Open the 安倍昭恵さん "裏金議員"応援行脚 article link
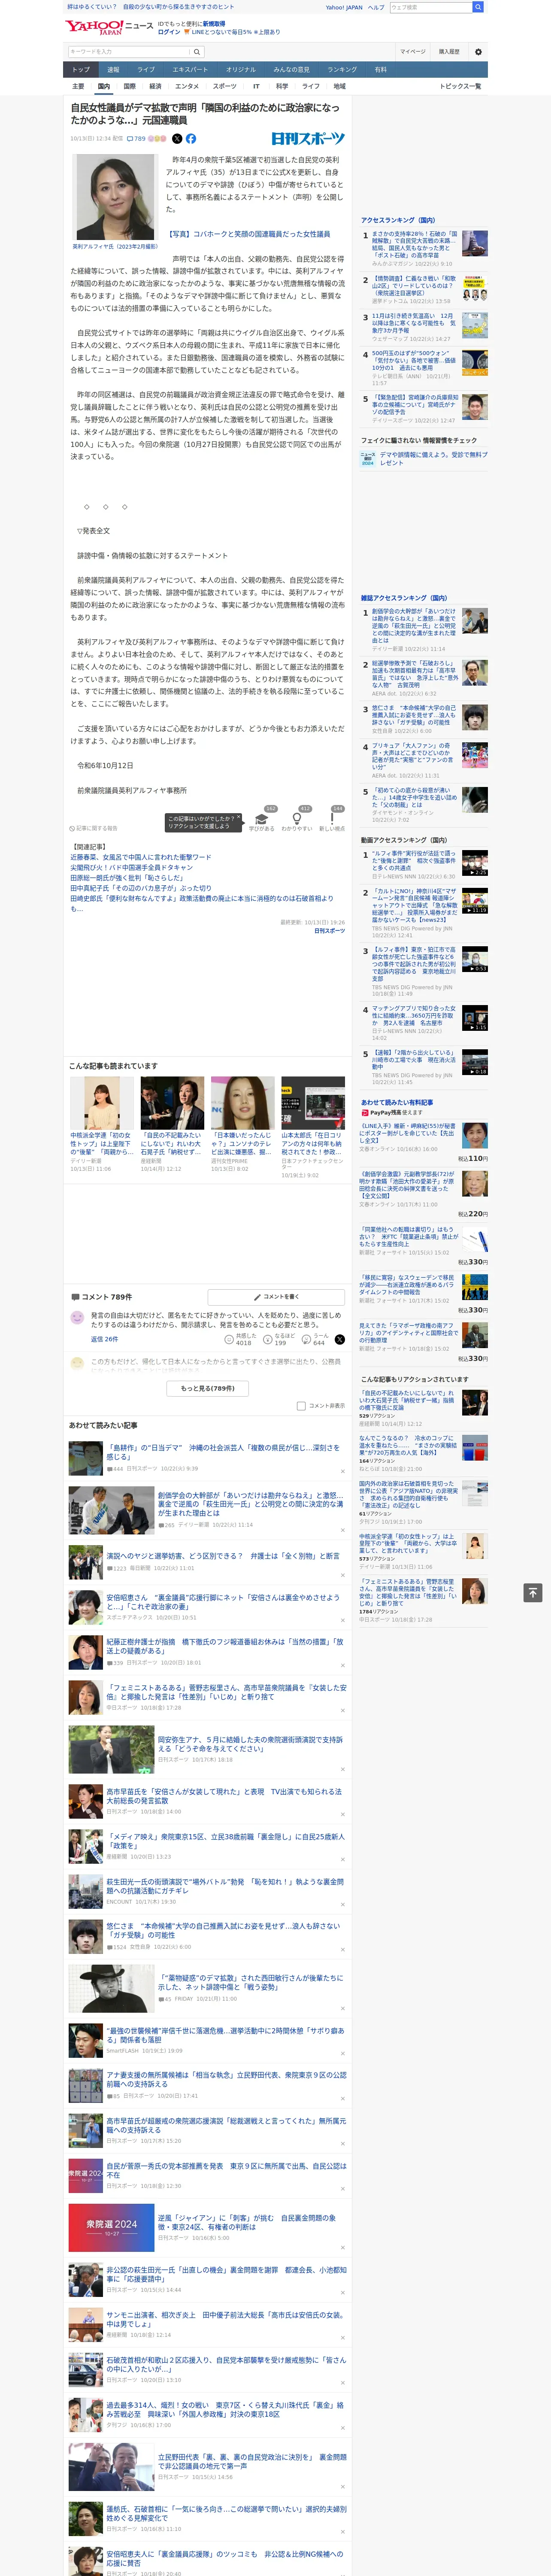The height and width of the screenshot is (2576, 551). [x=223, y=1602]
